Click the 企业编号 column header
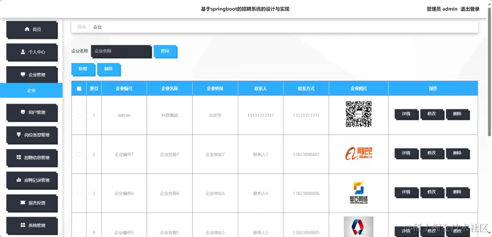 tap(124, 88)
